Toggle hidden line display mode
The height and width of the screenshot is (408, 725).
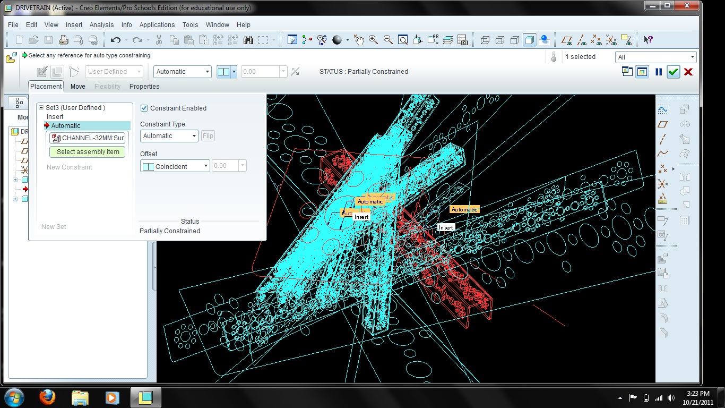click(x=499, y=40)
